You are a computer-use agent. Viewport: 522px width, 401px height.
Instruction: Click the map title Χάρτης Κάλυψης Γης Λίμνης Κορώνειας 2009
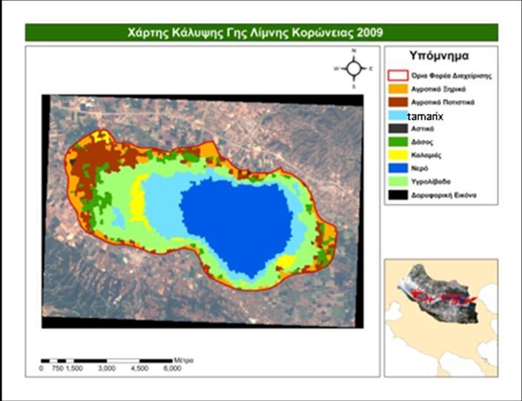pos(255,33)
